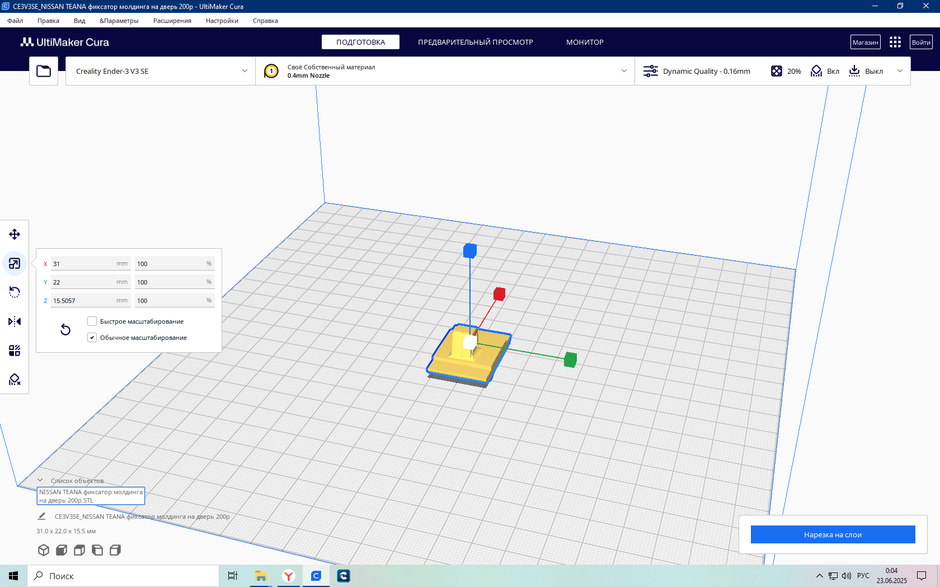Switch to 3D isometric view cube icon

[x=44, y=550]
